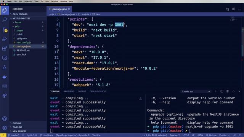Switch to the Output panel tab
The width and height of the screenshot is (244, 137).
tap(82, 91)
